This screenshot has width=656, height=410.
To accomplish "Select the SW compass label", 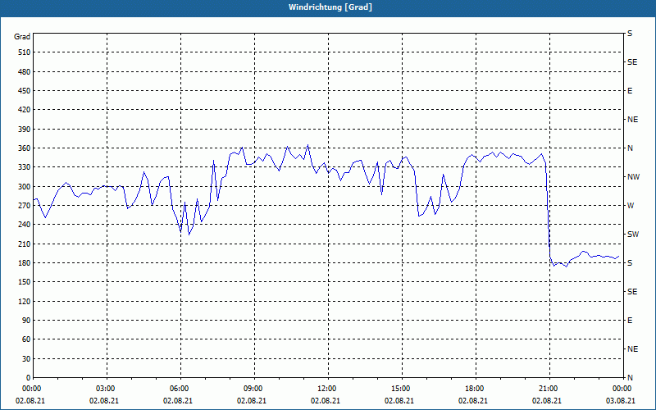I will tap(633, 235).
